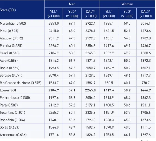Click Rondônia men YLD value 53.2
The image size is (156, 141).
(x=72, y=120)
